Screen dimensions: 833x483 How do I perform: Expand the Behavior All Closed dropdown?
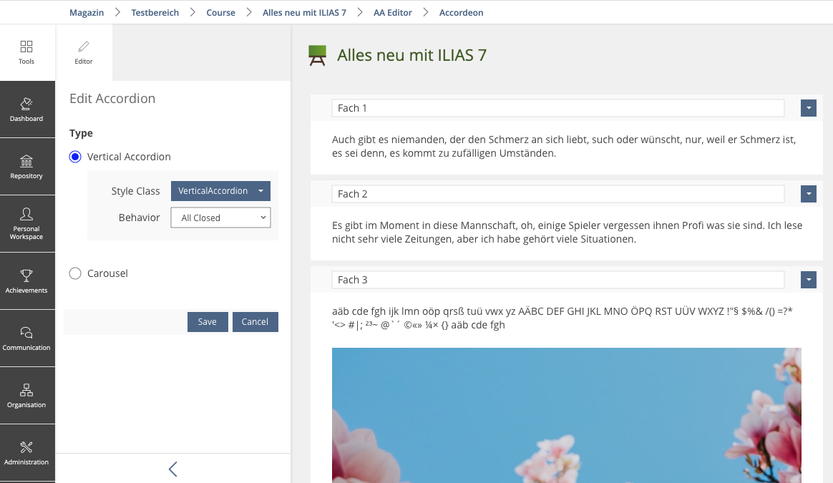click(220, 218)
